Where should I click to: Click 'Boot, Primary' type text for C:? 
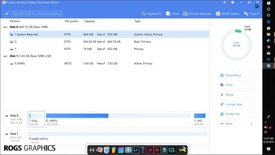coord(142,42)
